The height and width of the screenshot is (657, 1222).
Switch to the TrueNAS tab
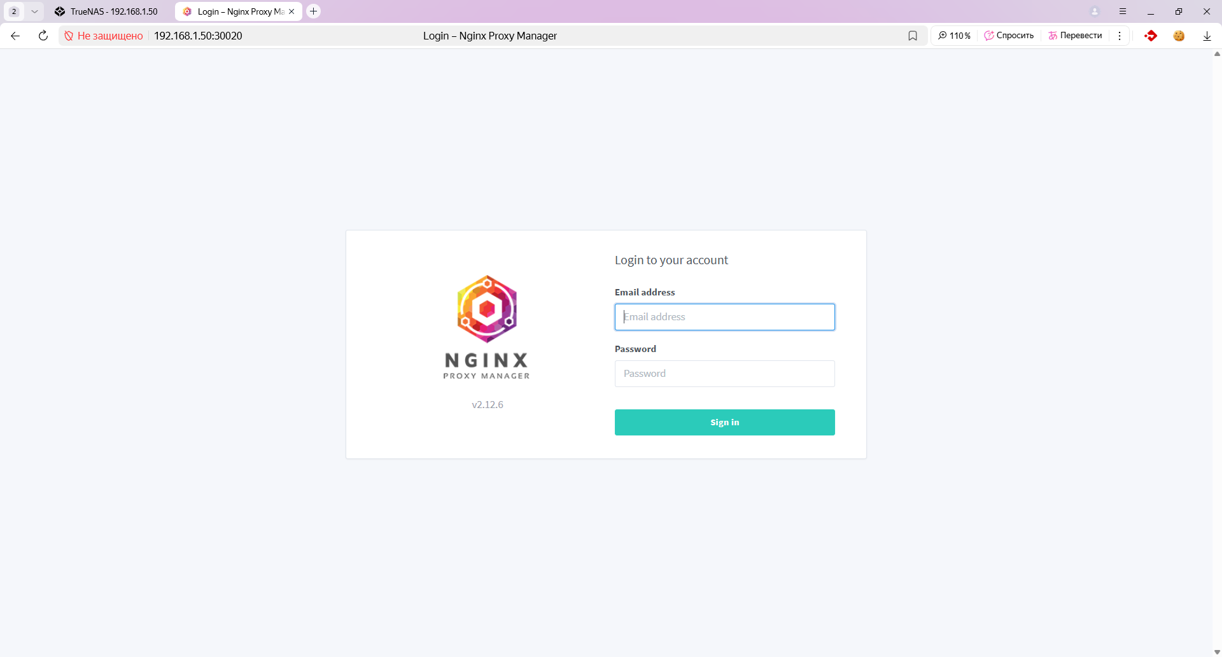click(107, 11)
